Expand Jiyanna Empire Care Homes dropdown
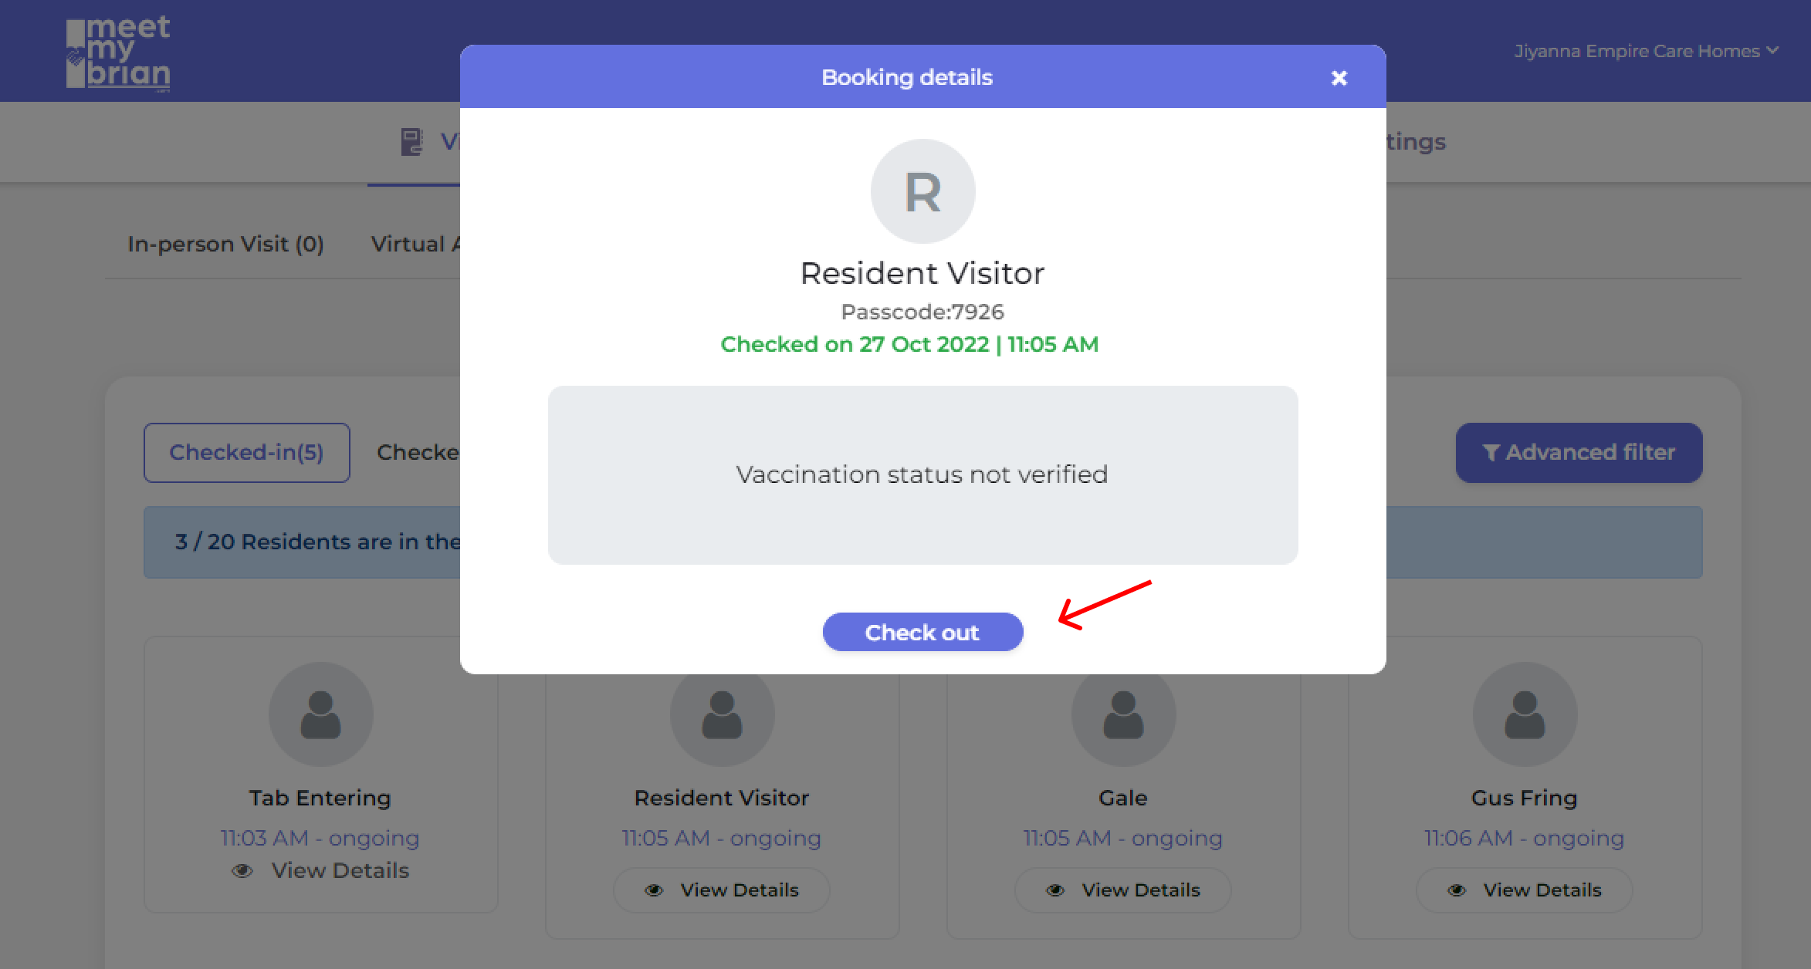This screenshot has height=969, width=1811. pyautogui.click(x=1646, y=51)
